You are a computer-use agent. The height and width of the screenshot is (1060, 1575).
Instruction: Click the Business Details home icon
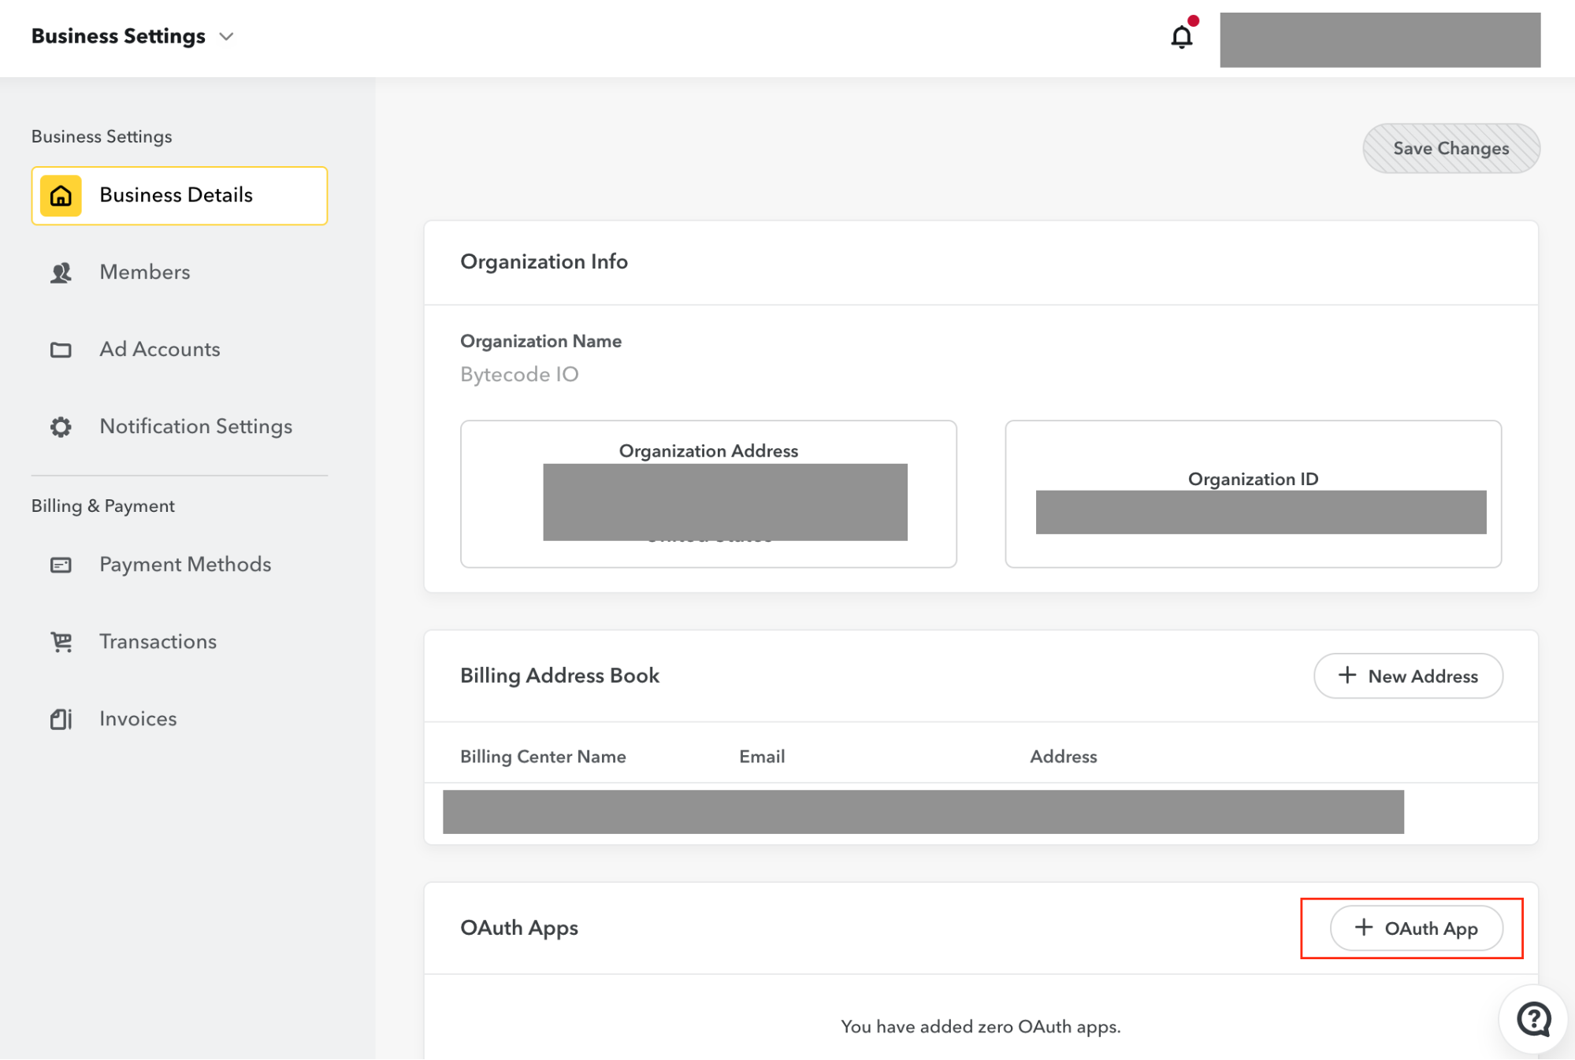coord(61,195)
